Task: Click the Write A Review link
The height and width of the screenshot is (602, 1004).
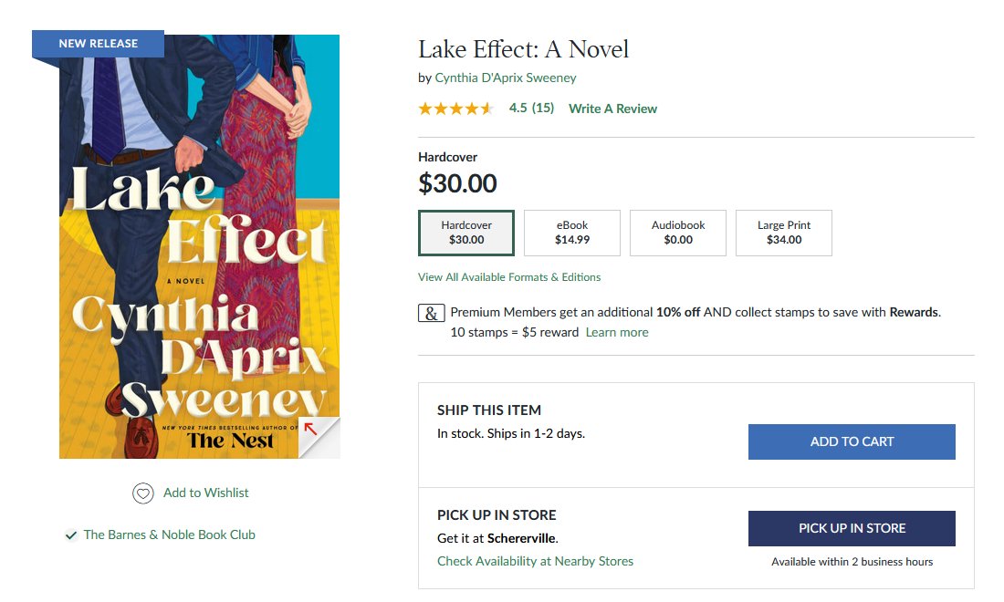Action: [612, 109]
